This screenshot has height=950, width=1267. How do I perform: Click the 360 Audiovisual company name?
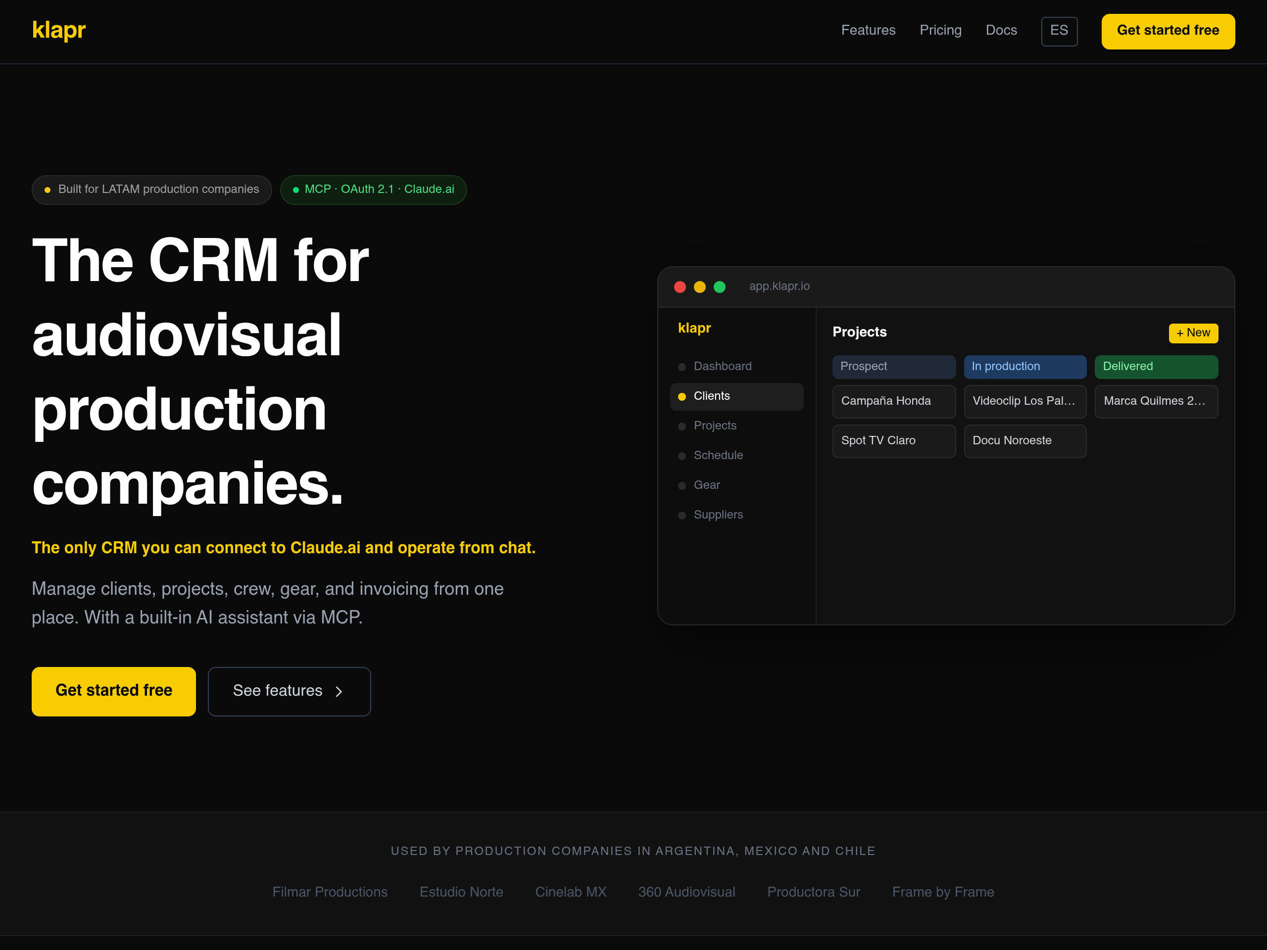[687, 892]
